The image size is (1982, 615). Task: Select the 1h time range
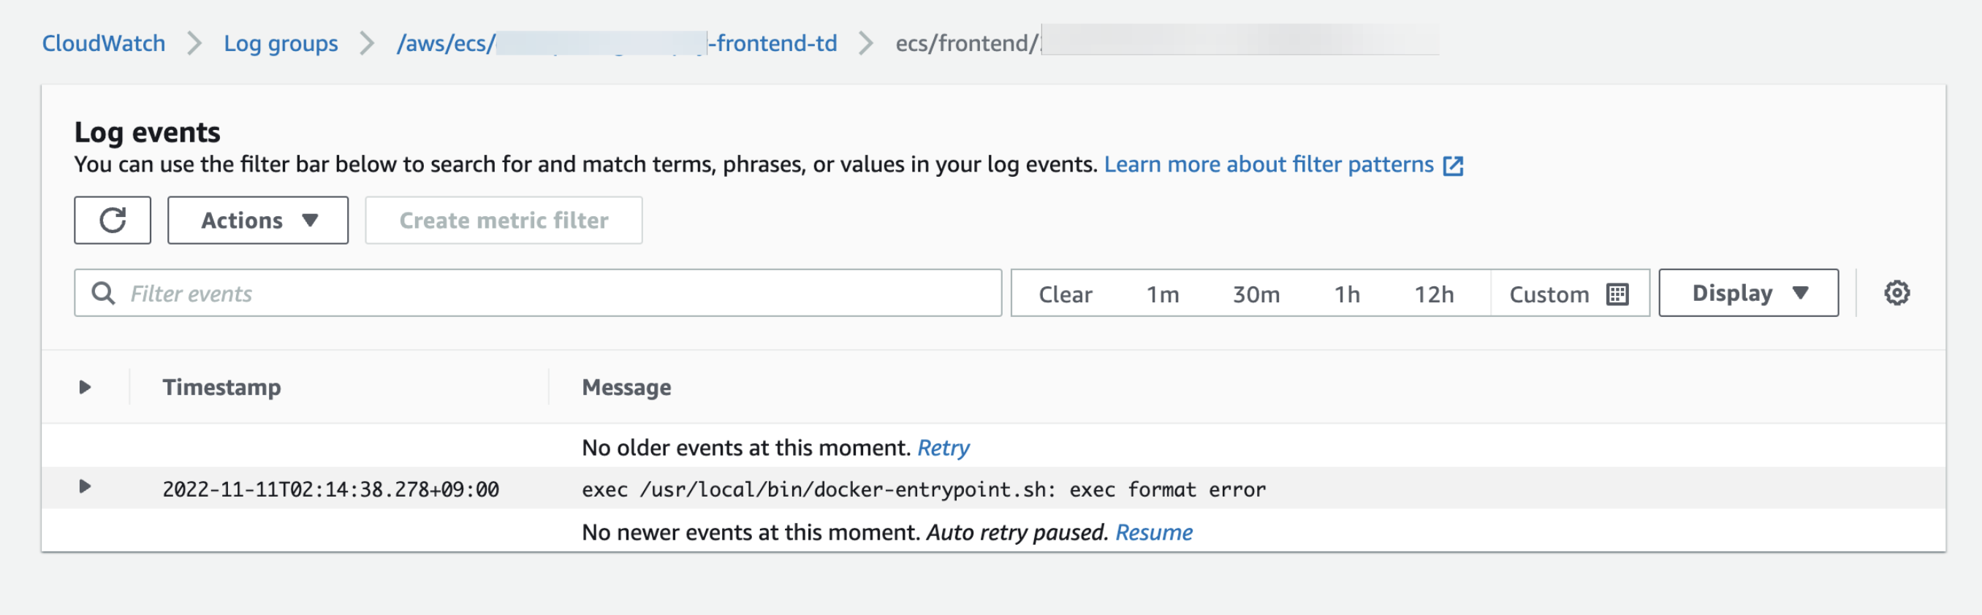1346,294
